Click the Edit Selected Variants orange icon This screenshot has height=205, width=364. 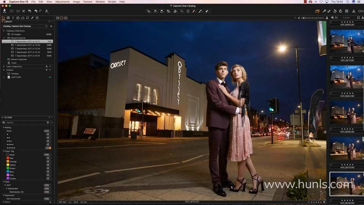tap(317, 11)
